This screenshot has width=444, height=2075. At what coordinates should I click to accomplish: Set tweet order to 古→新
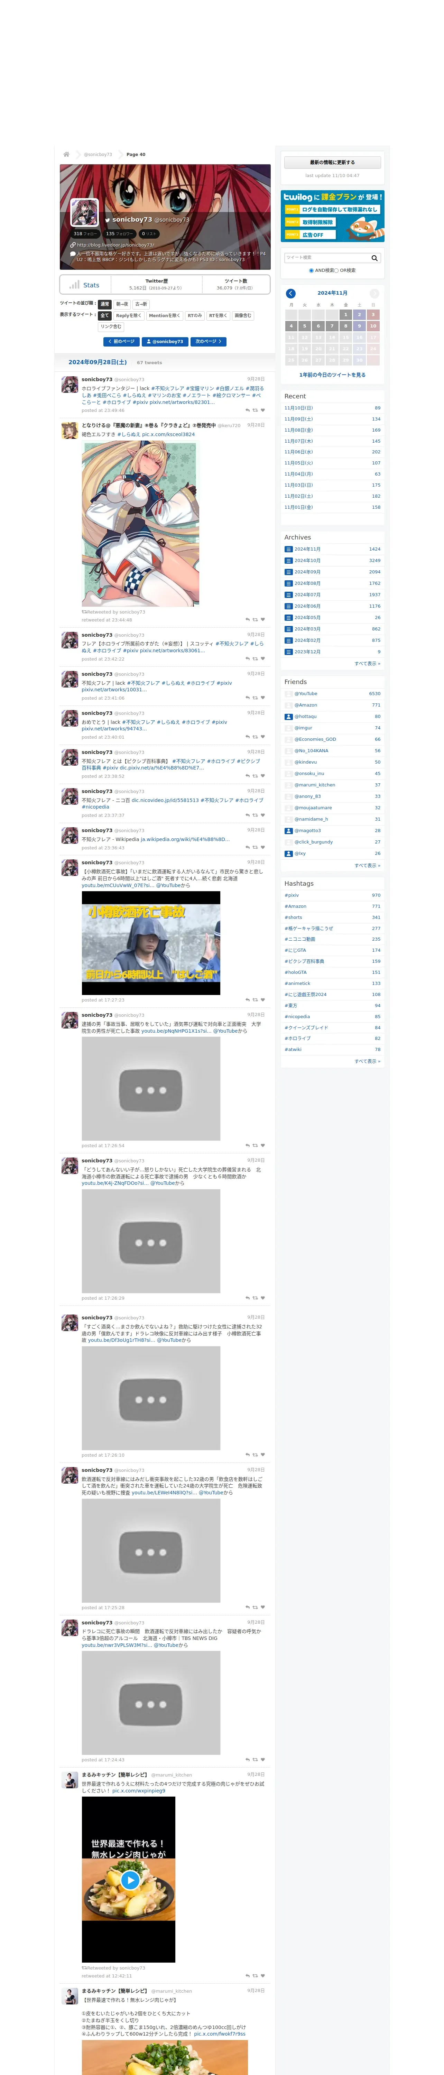tap(141, 304)
